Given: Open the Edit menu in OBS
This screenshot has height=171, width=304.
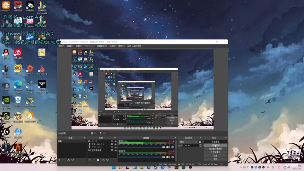Looking at the screenshot, I should 70,46.
